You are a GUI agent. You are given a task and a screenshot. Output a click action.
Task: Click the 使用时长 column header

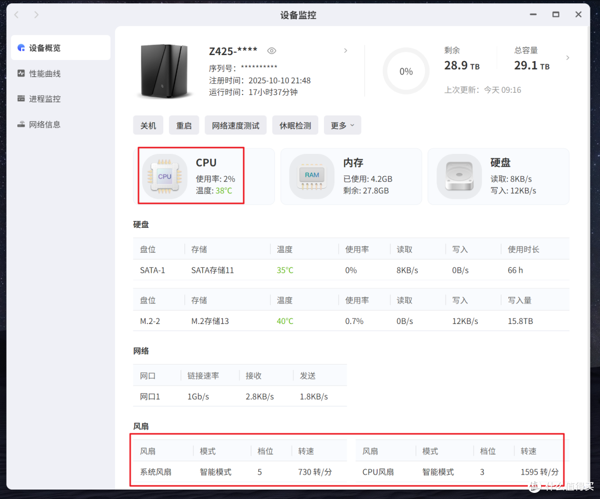coord(523,249)
